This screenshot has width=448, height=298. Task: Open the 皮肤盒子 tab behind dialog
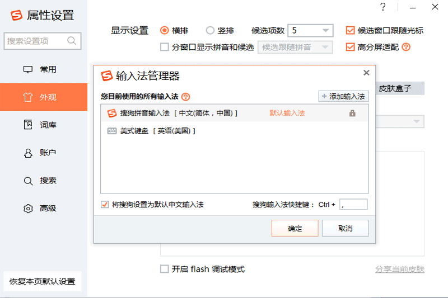[x=400, y=88]
